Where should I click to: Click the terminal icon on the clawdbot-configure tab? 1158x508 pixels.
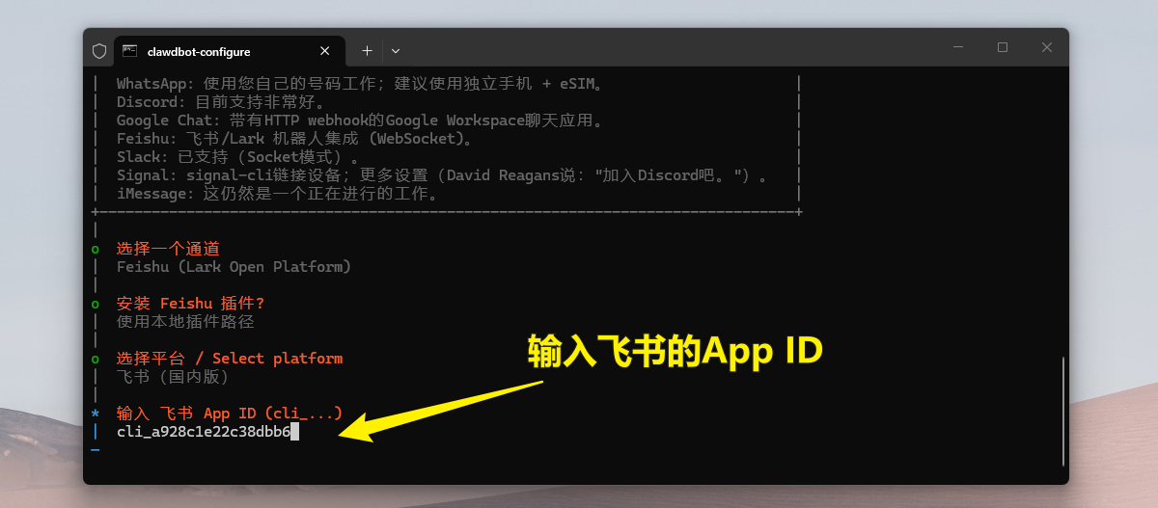(129, 51)
